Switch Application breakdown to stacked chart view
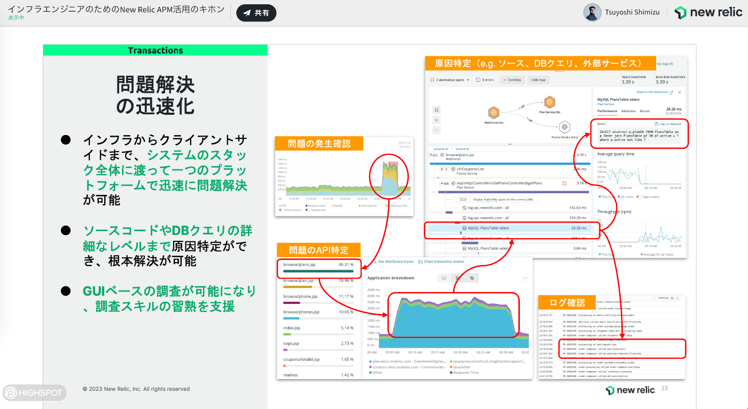Image resolution: width=748 pixels, height=409 pixels. [x=458, y=278]
